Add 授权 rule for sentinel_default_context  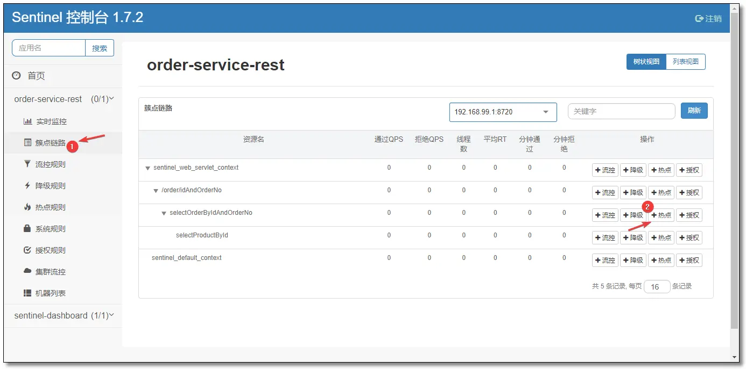point(689,260)
